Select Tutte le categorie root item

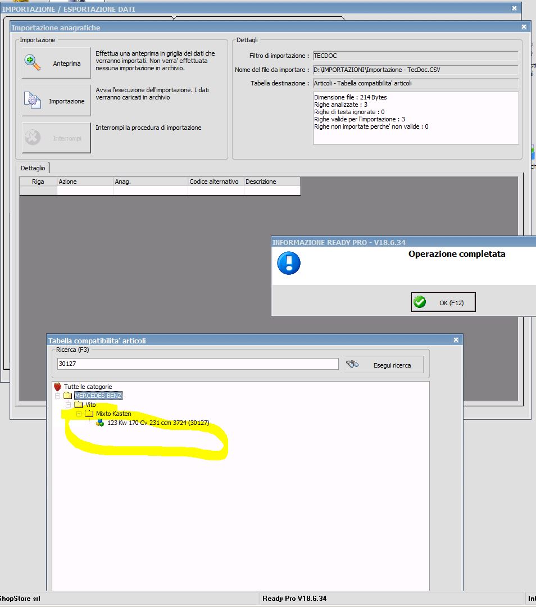[88, 386]
